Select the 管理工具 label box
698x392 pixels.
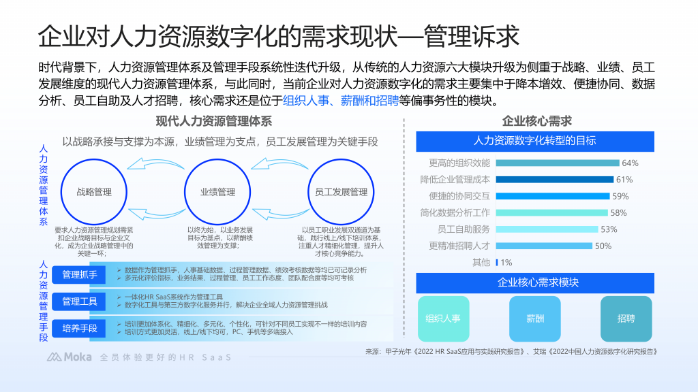click(80, 301)
